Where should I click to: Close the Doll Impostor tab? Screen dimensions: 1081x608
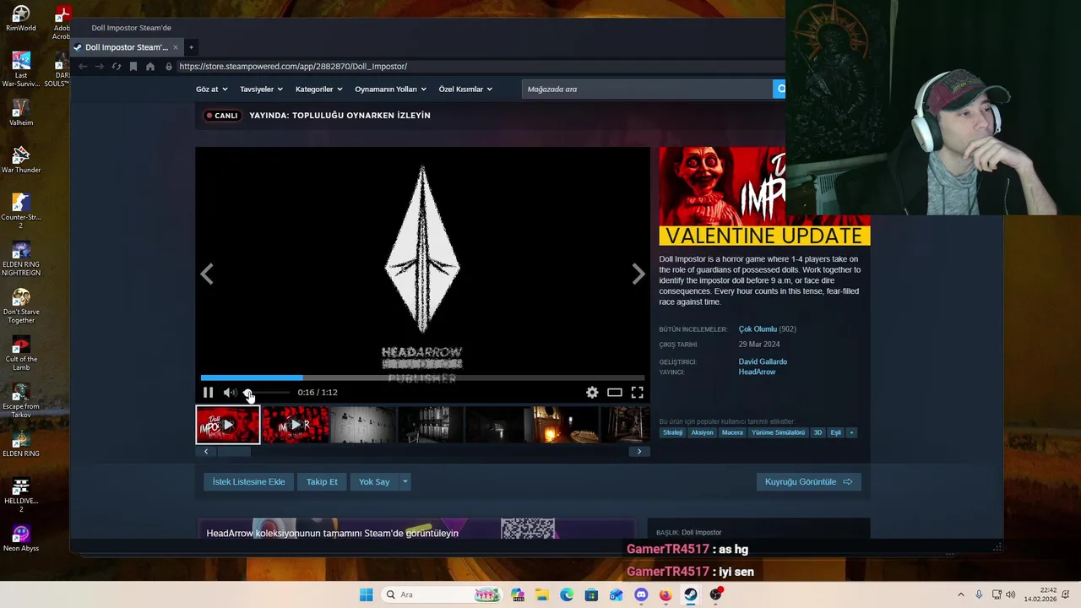176,47
